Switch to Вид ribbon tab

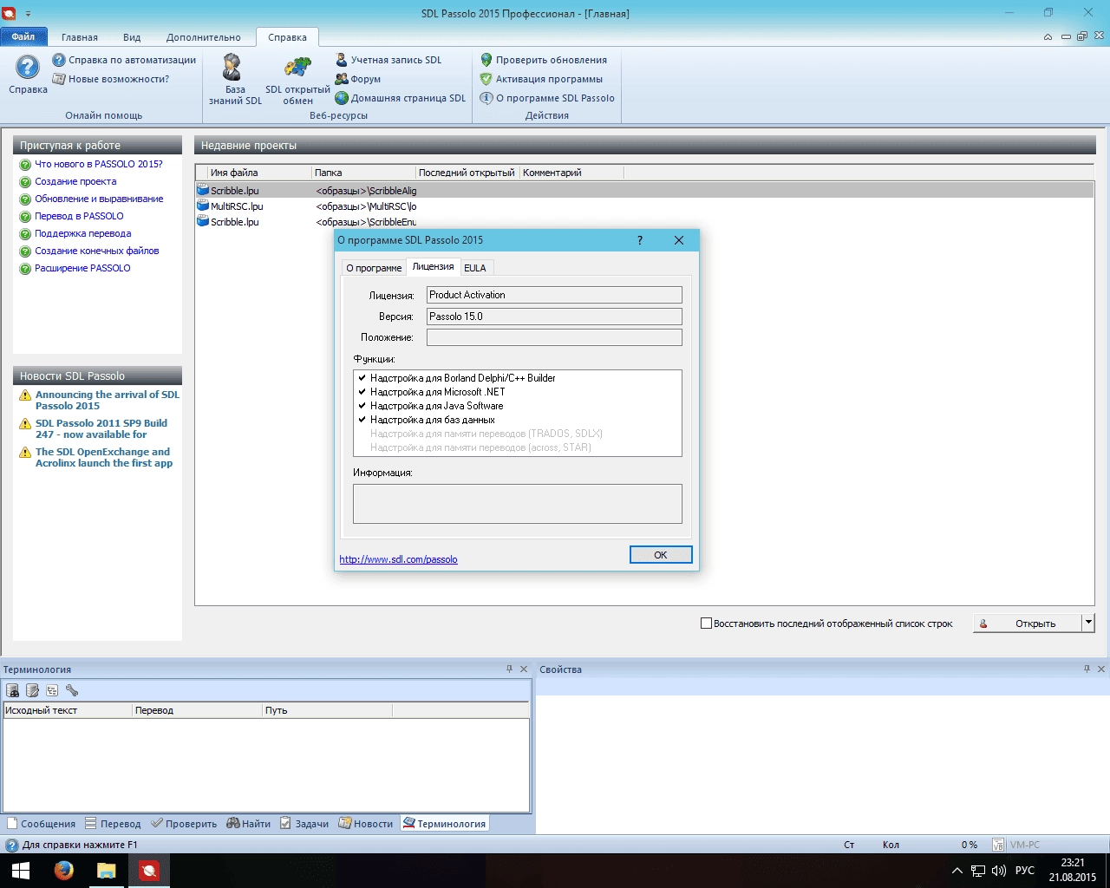click(x=132, y=37)
